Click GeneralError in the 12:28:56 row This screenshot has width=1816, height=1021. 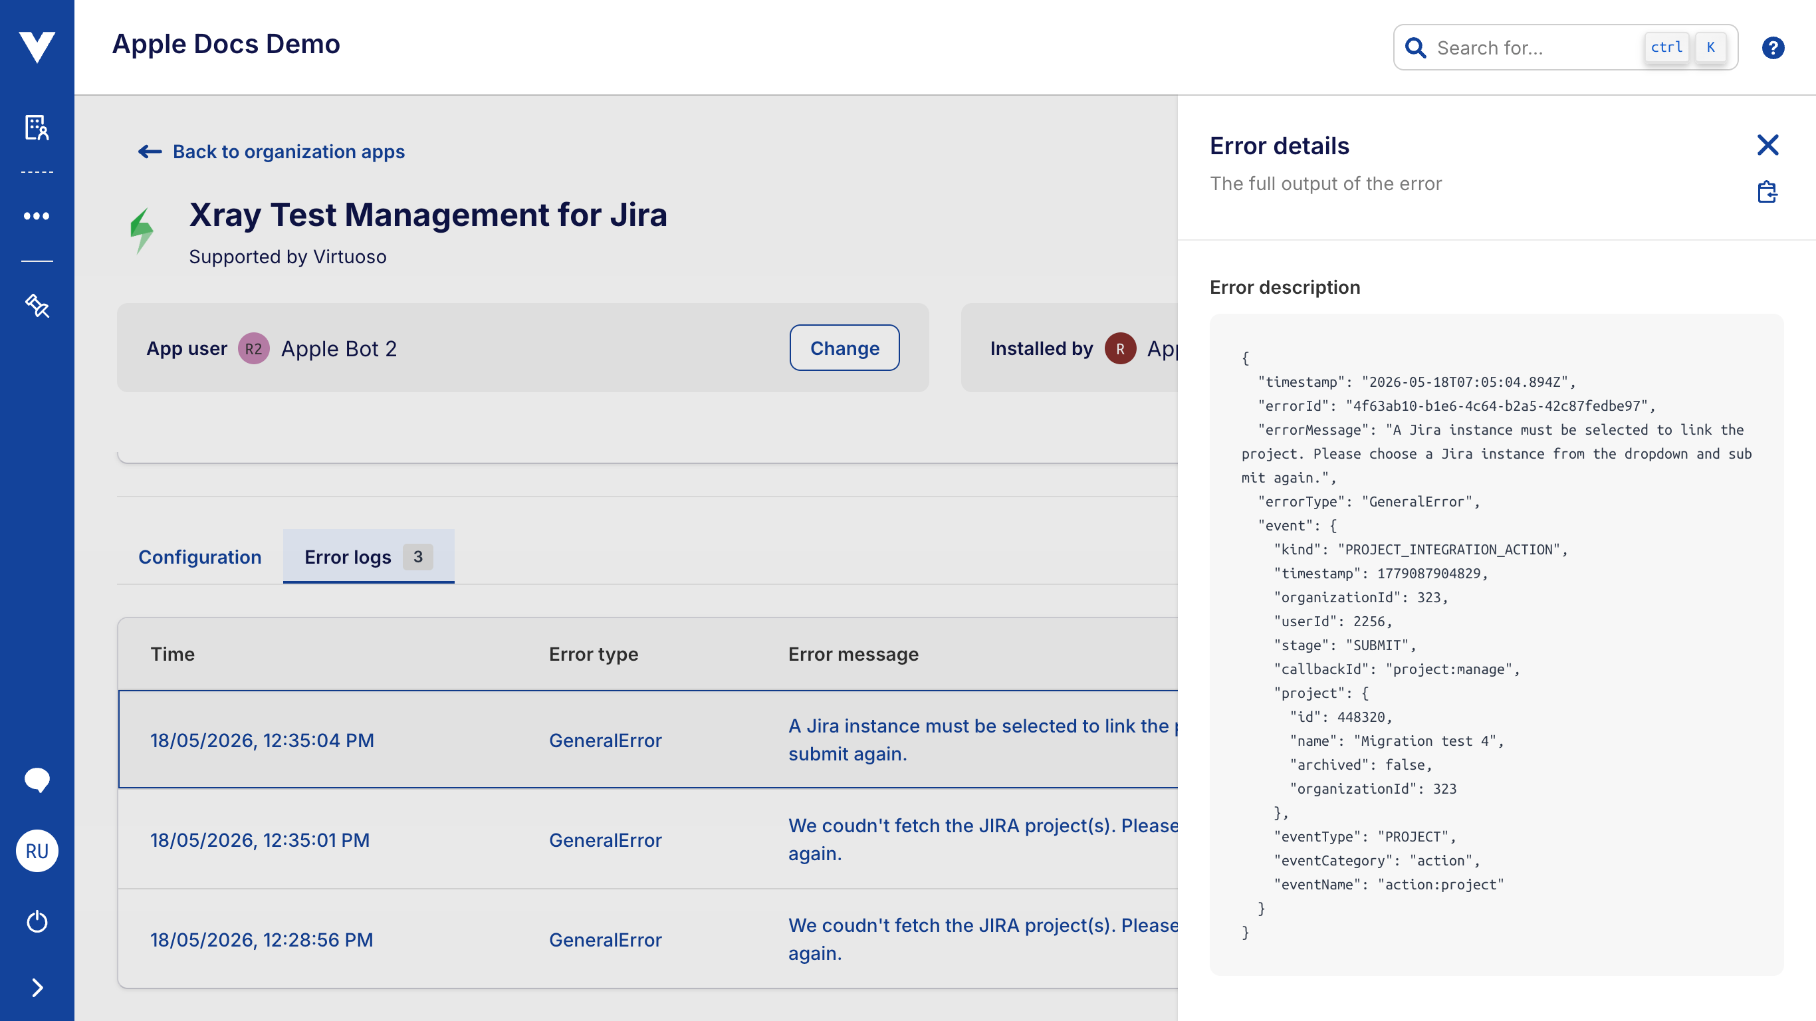point(606,940)
